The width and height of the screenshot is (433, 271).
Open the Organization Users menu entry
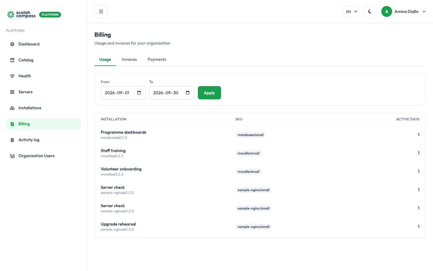pos(43,156)
